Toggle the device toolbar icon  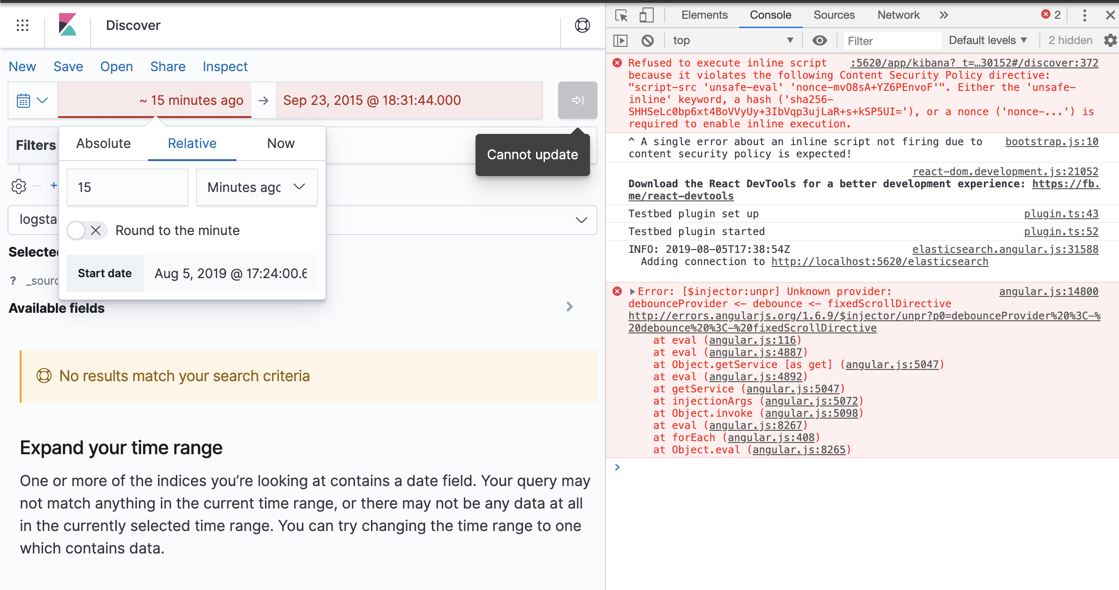[x=646, y=15]
